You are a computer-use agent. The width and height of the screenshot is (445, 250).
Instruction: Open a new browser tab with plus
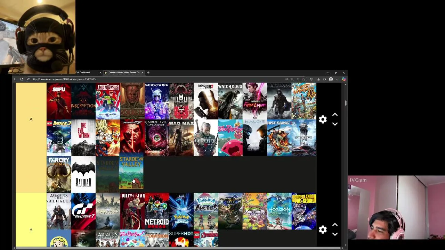pyautogui.click(x=148, y=73)
